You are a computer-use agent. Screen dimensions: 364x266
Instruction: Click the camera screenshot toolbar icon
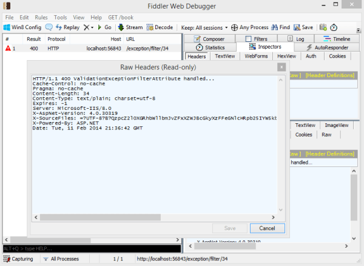click(x=323, y=27)
